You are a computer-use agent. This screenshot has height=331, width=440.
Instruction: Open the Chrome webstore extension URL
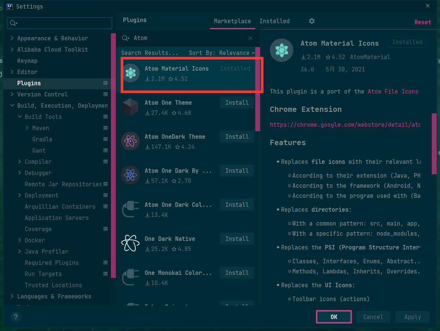[x=345, y=125]
